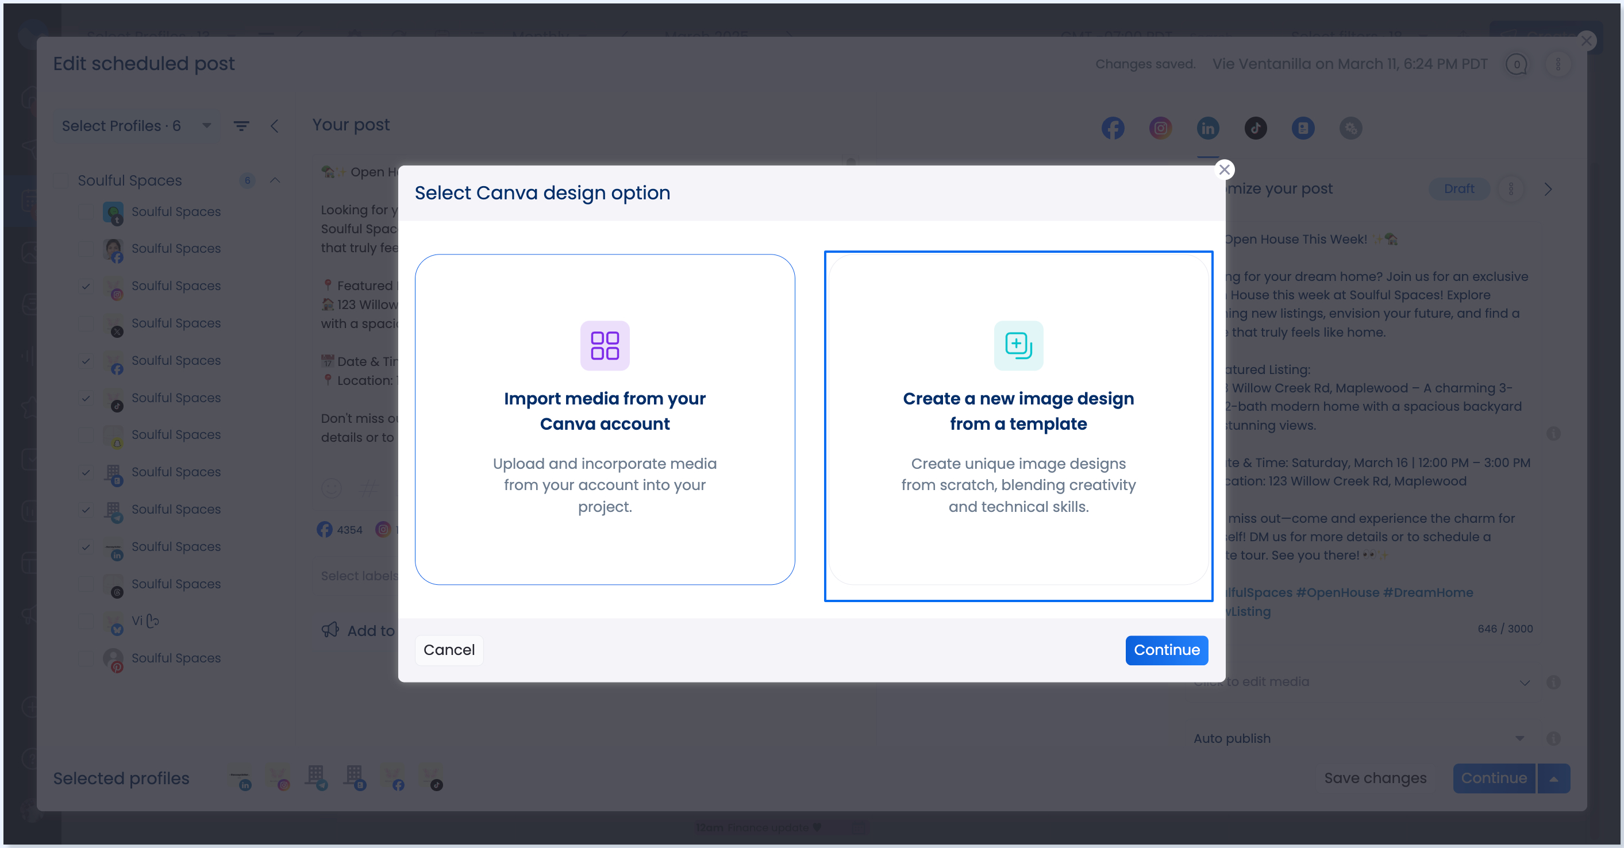Click the #OpenHouse hashtag link

click(x=1337, y=593)
